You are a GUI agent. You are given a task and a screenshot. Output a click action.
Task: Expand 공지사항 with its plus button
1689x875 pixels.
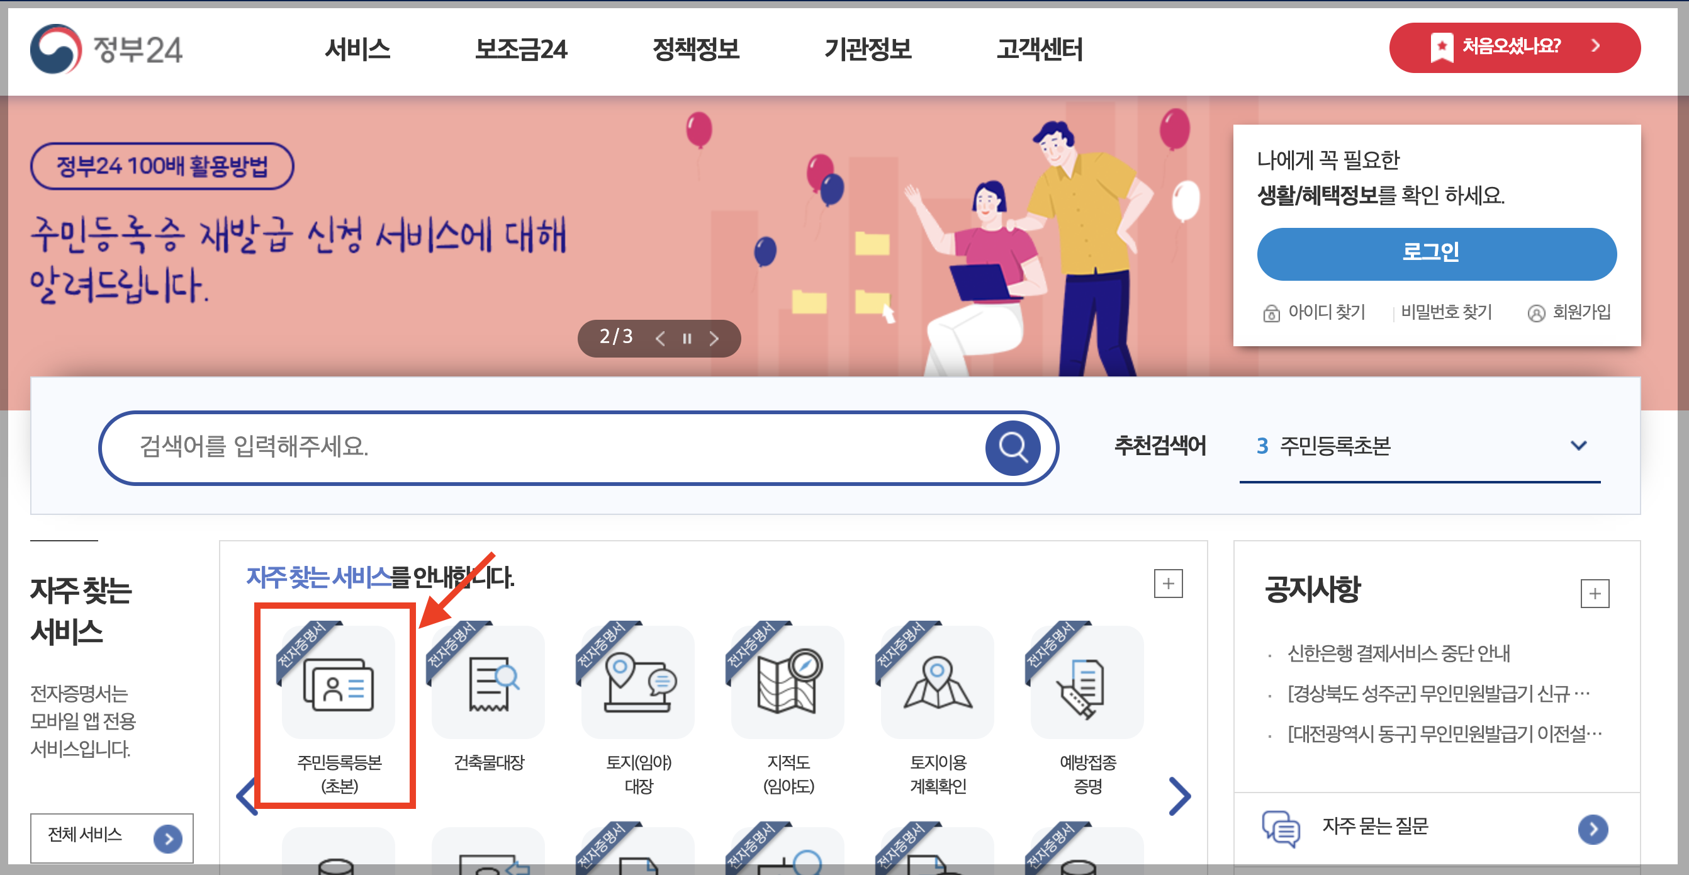pos(1595,594)
